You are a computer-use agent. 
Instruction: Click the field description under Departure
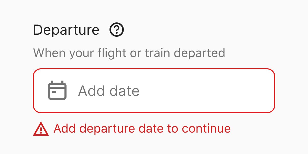click(129, 53)
